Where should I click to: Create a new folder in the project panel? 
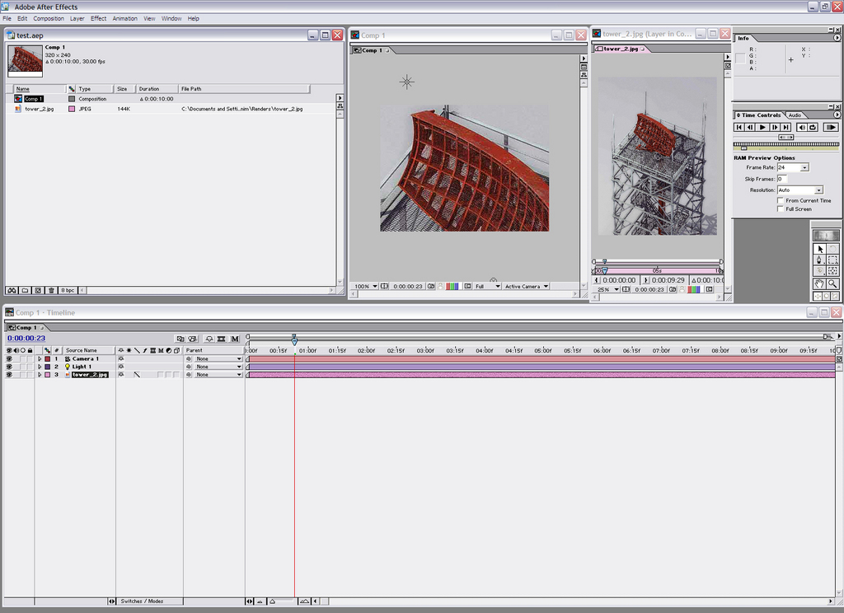point(25,290)
